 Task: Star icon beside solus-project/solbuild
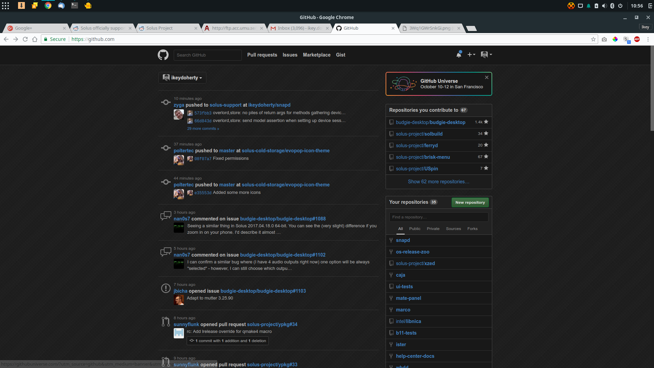click(x=486, y=133)
